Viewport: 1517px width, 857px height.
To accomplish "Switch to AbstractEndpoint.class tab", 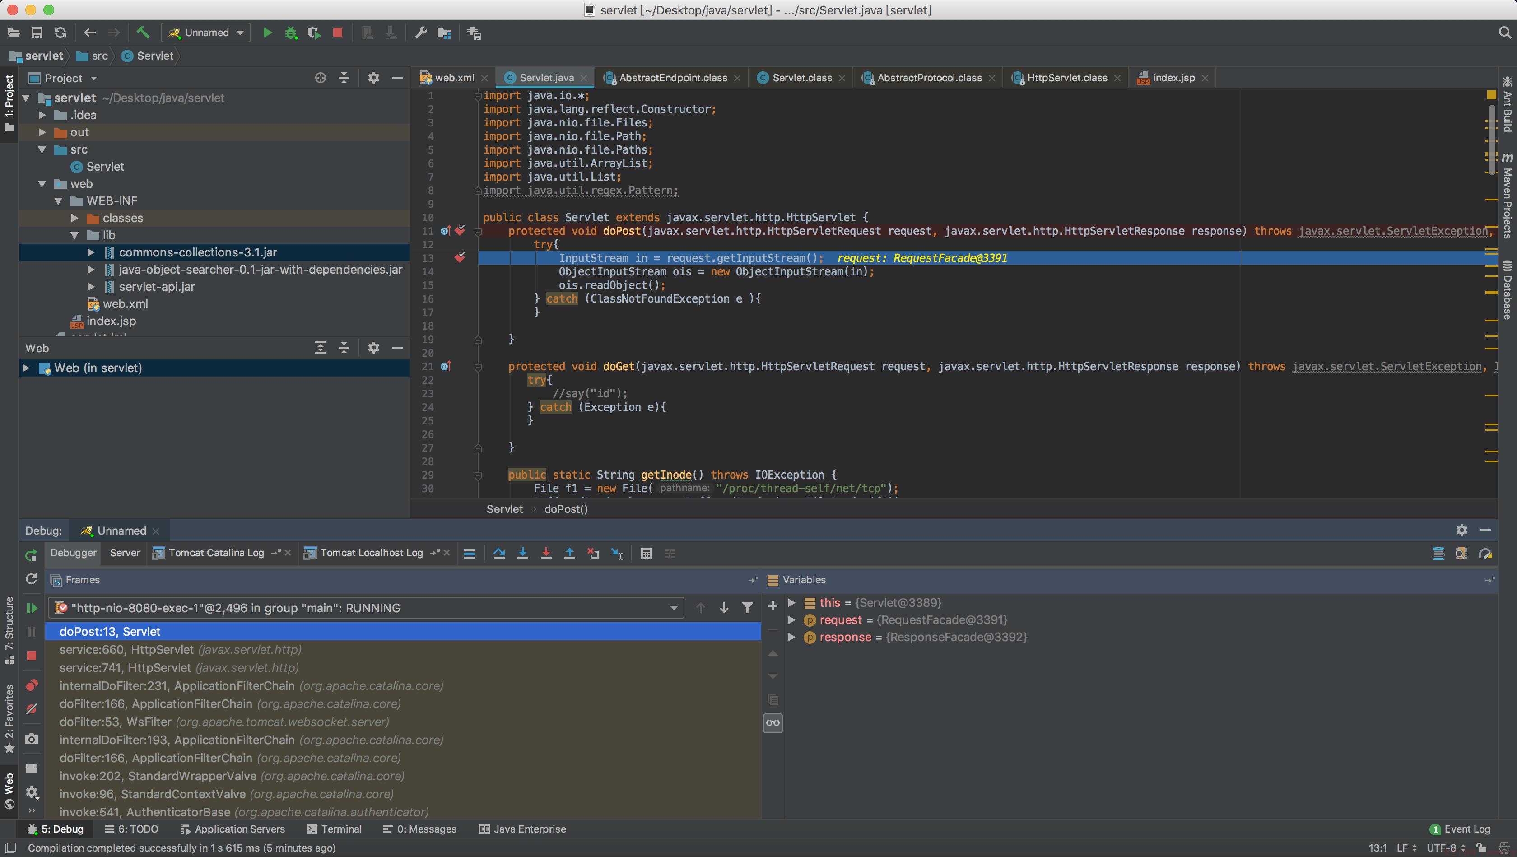I will click(673, 78).
